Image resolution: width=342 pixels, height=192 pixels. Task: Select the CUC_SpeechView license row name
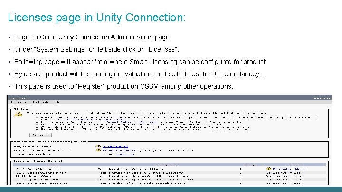pos(34,176)
